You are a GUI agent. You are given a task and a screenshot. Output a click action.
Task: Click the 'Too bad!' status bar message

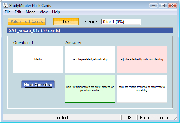[62, 118]
